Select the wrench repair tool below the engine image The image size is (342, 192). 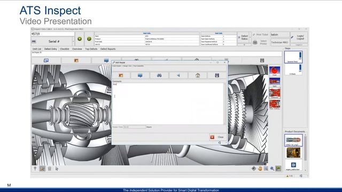pyautogui.click(x=42, y=169)
